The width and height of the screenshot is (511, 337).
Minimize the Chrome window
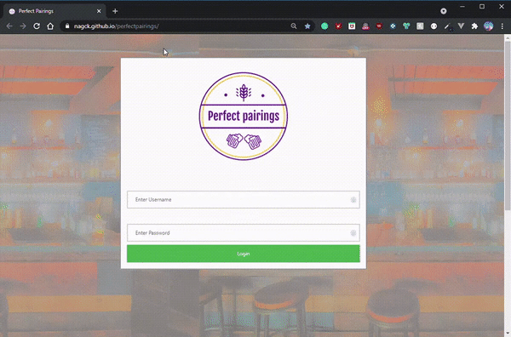[462, 7]
